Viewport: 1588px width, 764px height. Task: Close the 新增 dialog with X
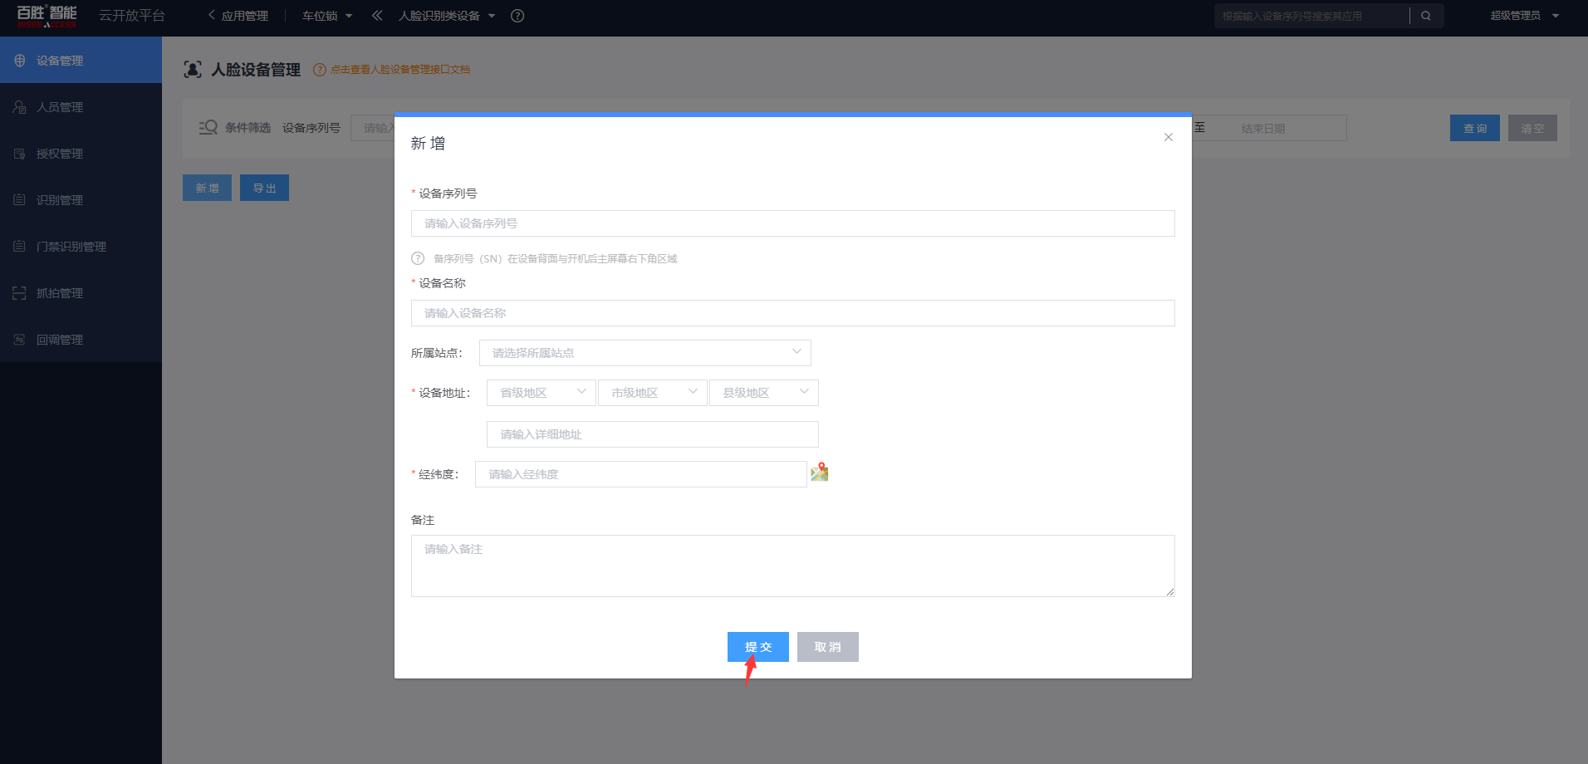(x=1168, y=137)
